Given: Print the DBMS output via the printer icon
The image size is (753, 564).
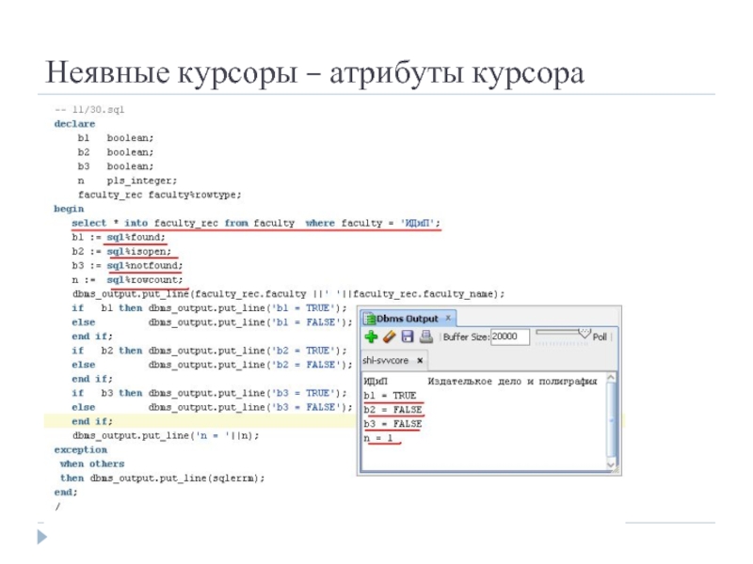Looking at the screenshot, I should (425, 337).
